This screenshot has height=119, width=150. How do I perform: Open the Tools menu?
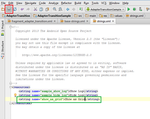95,3
